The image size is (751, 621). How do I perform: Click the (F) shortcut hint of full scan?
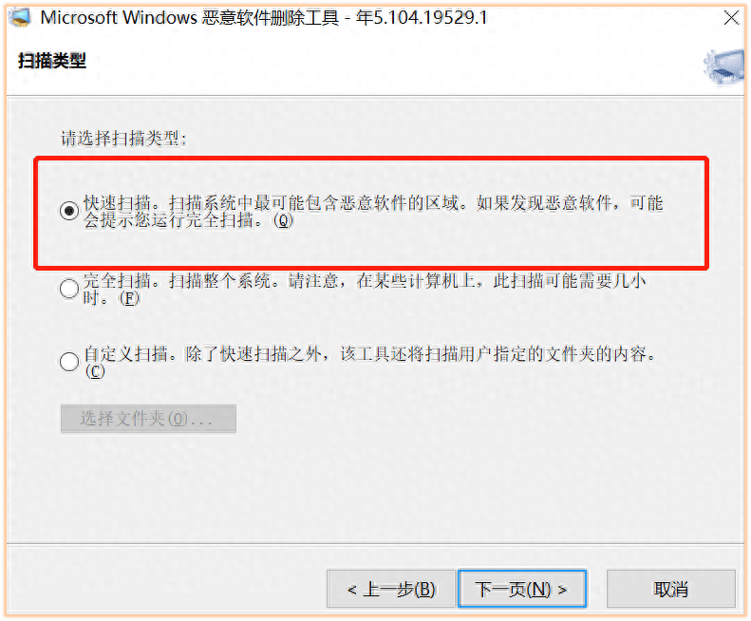point(129,298)
